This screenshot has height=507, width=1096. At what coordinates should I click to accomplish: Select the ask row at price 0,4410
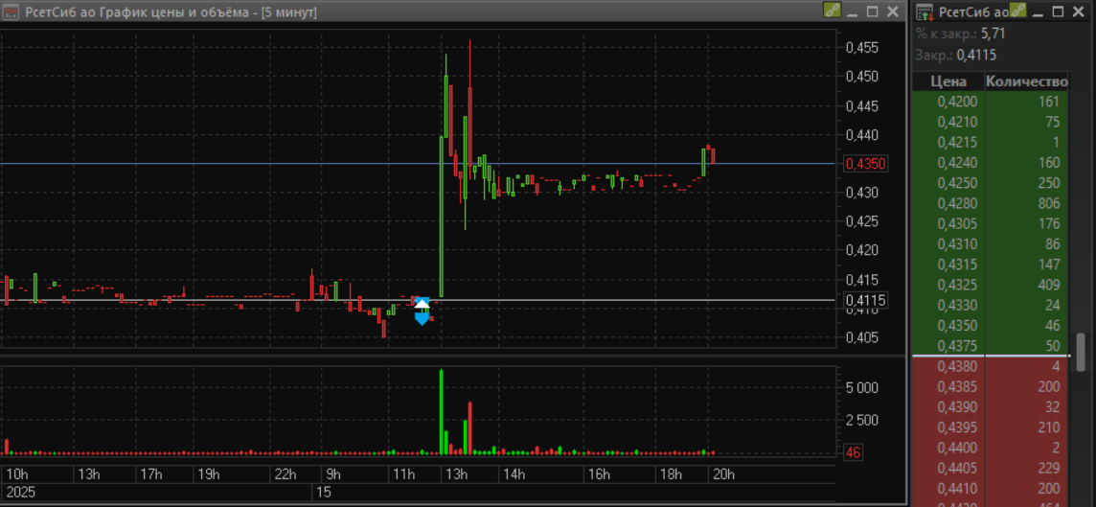pyautogui.click(x=991, y=488)
